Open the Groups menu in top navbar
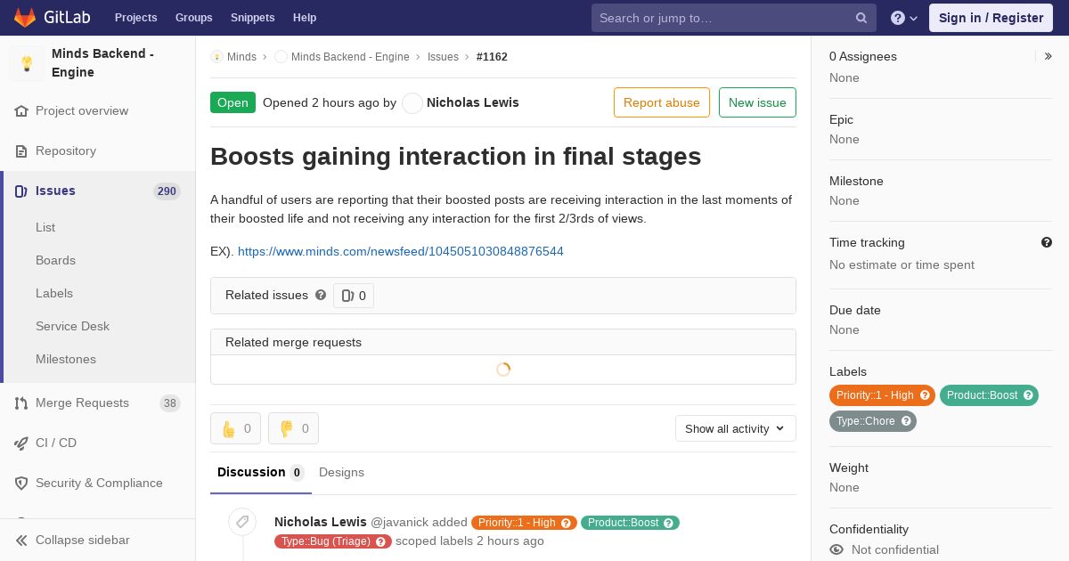The width and height of the screenshot is (1069, 561). click(194, 18)
